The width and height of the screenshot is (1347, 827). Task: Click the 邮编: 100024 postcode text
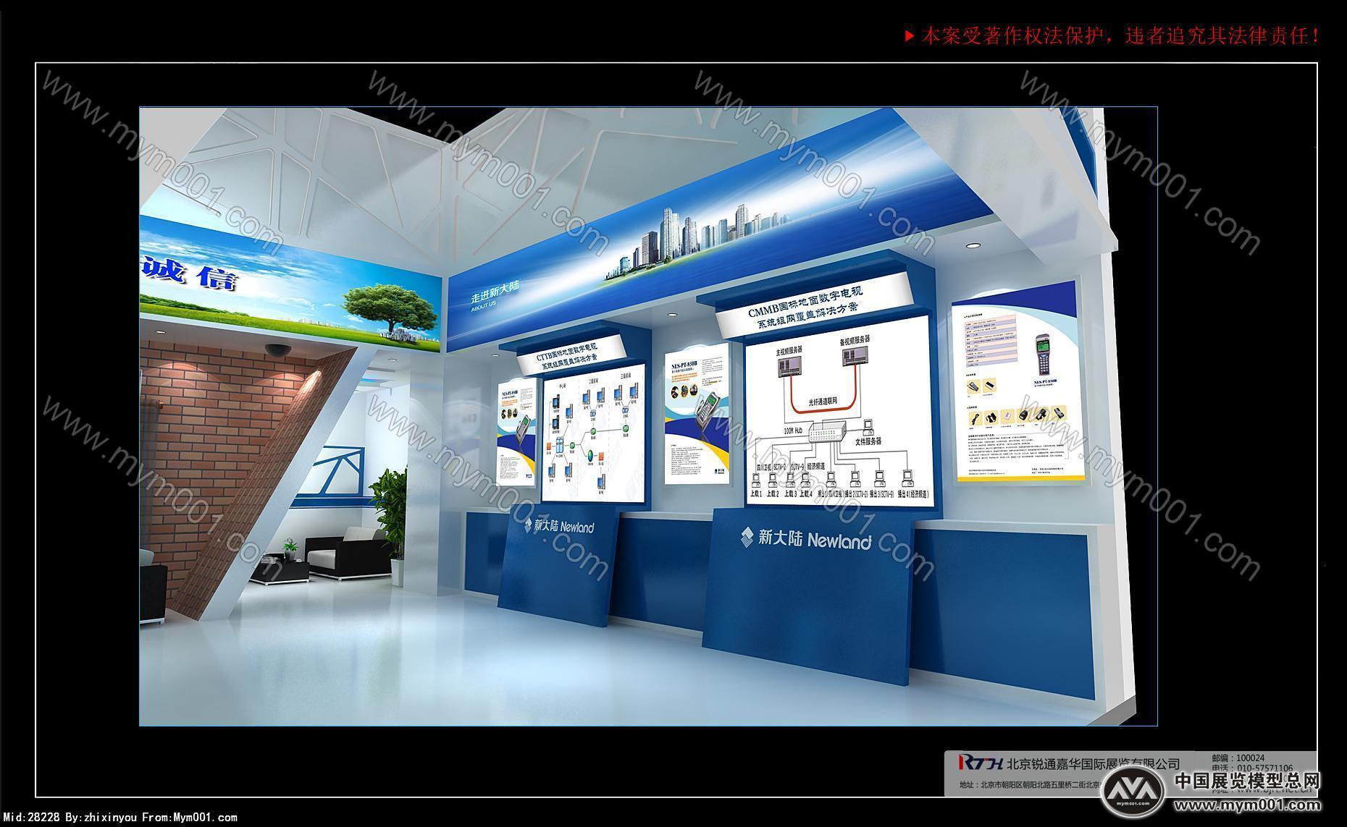point(1237,758)
